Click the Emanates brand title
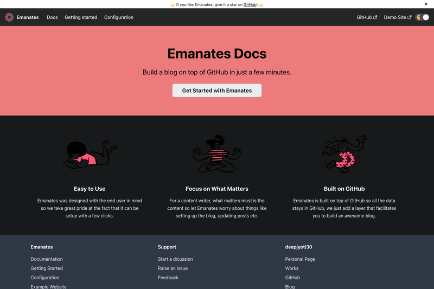Image resolution: width=434 pixels, height=289 pixels. (28, 17)
